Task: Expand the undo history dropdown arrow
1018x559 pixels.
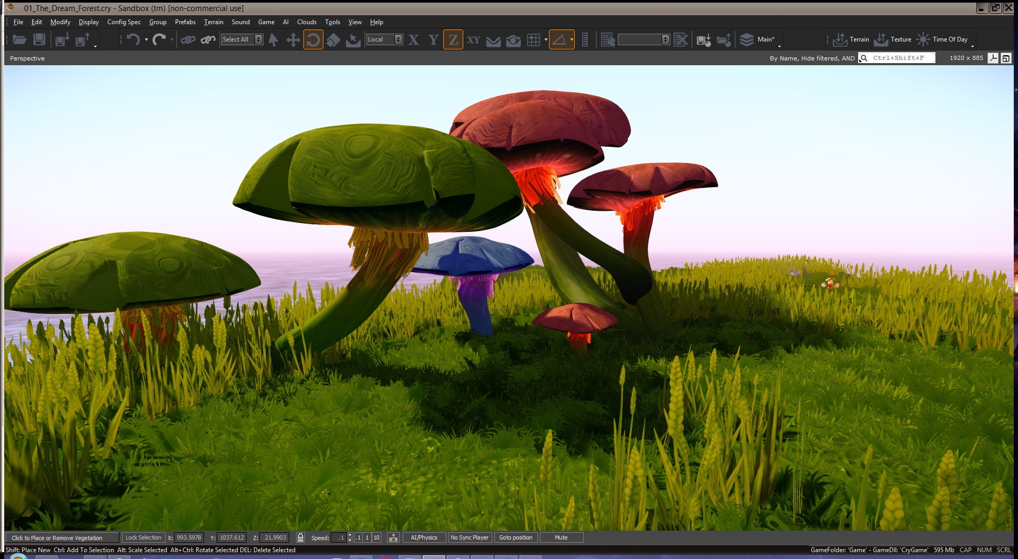Action: click(146, 39)
